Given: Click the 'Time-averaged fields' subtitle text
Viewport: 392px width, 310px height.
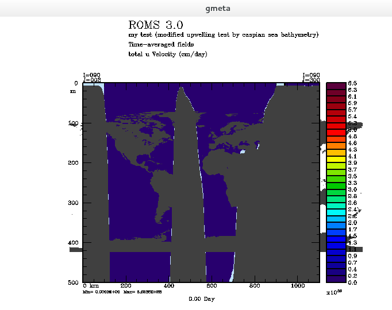Looking at the screenshot, I should point(161,44).
